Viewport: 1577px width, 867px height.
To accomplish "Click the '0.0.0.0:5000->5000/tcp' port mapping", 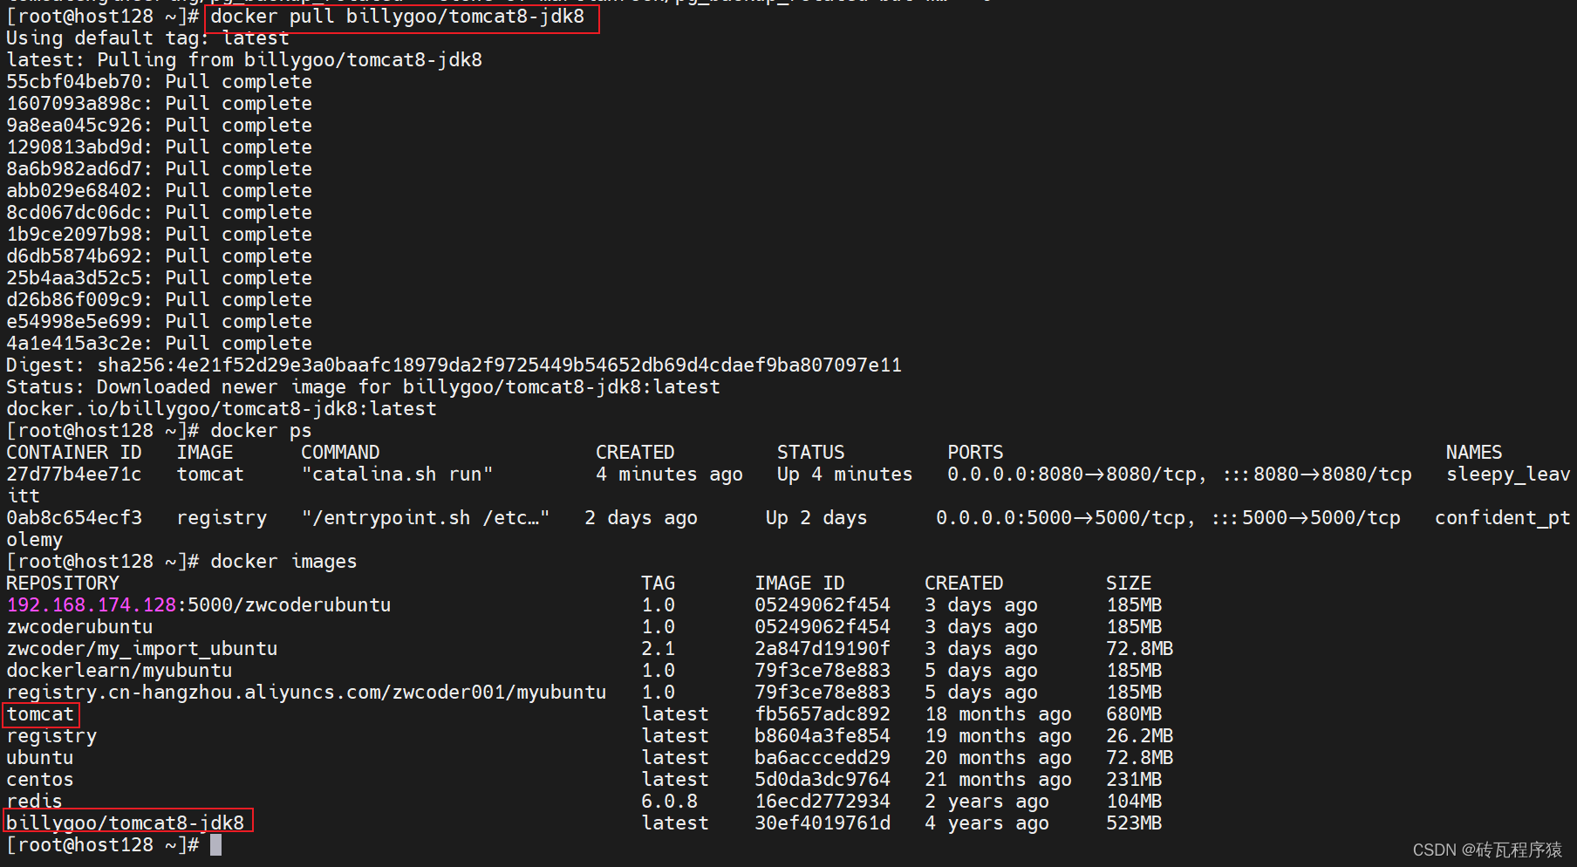I will click(x=1066, y=518).
